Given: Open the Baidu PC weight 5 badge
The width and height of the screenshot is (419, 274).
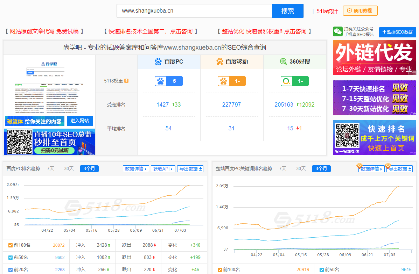Looking at the screenshot, I should coord(169,81).
